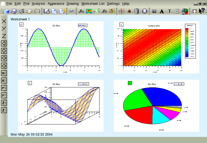Click the red curve graph icon
207x143 pixels.
(x=122, y=11)
